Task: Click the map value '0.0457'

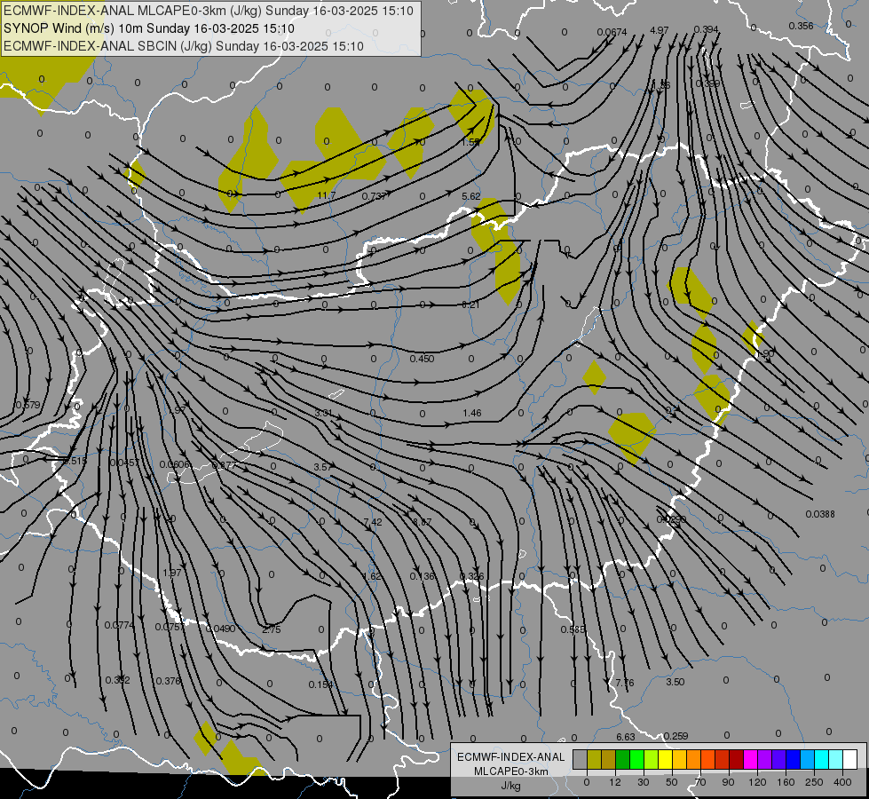Action: coord(124,463)
